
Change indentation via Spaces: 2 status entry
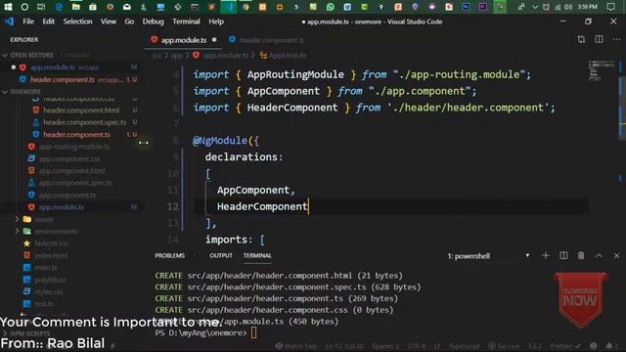click(x=385, y=346)
